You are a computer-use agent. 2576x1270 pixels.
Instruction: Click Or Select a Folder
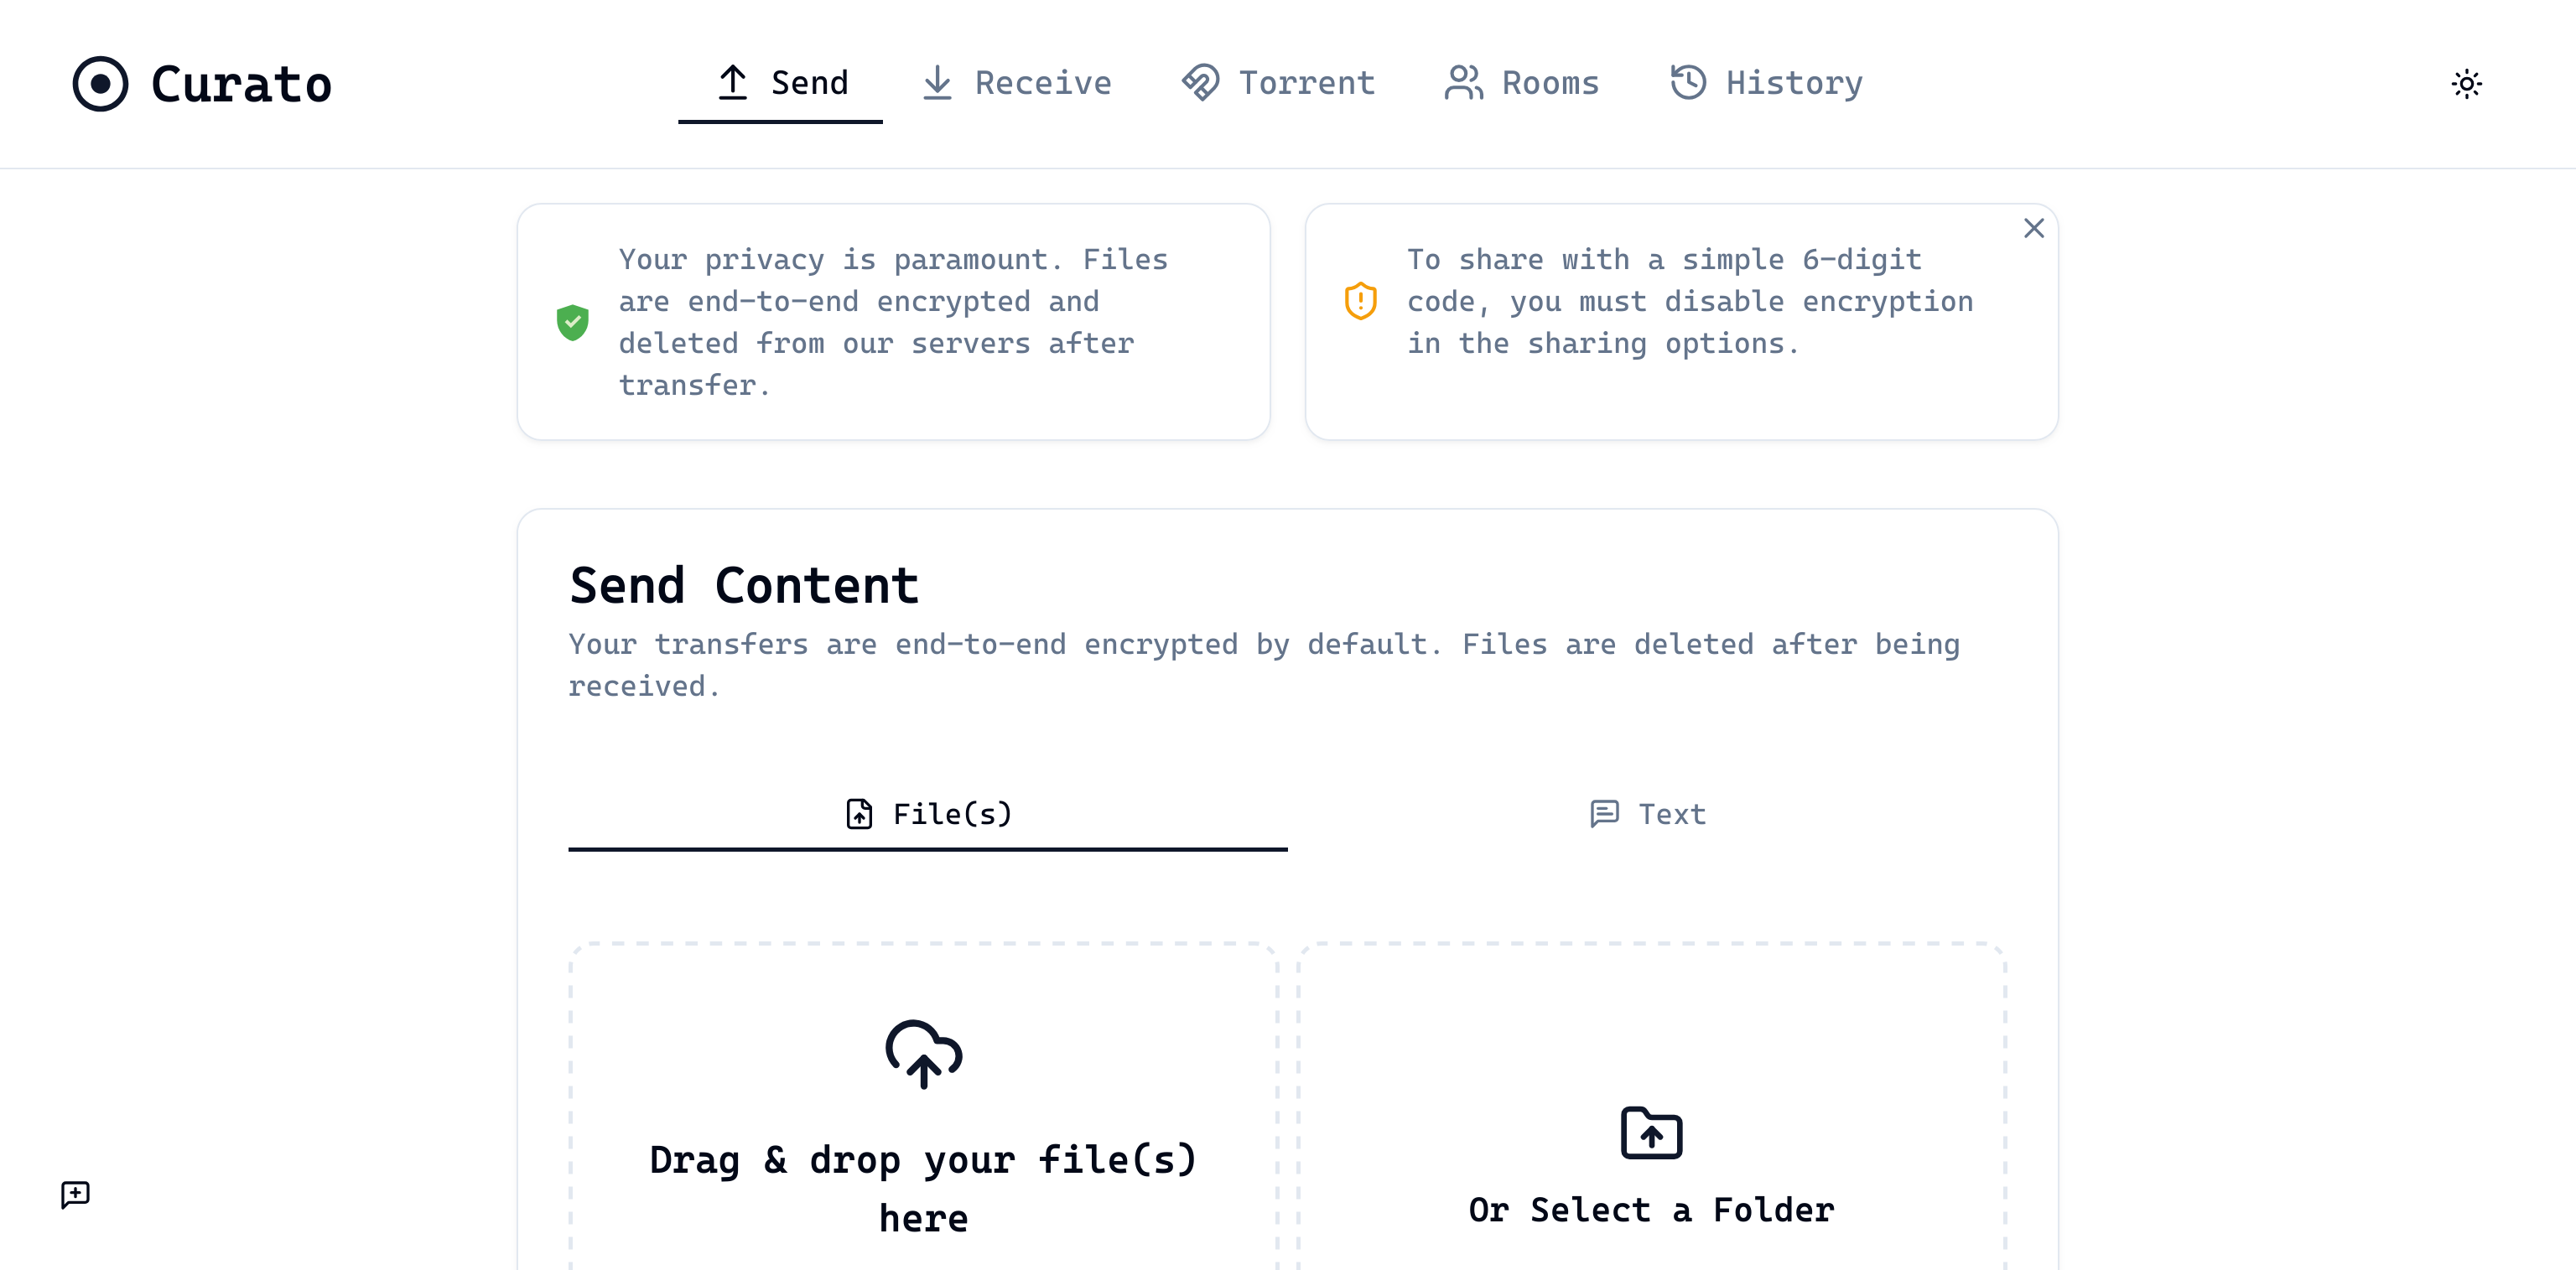pyautogui.click(x=1650, y=1209)
